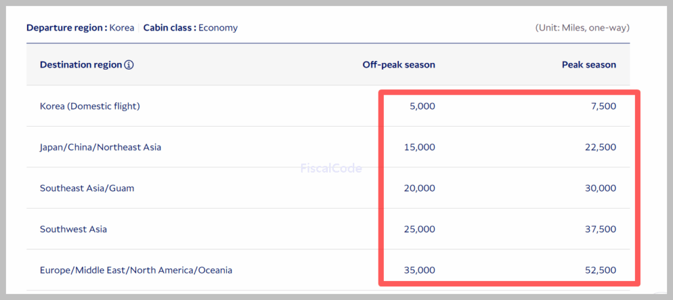This screenshot has height=300, width=673.
Task: Select the 35,000 off-peak miles value
Action: pos(419,270)
